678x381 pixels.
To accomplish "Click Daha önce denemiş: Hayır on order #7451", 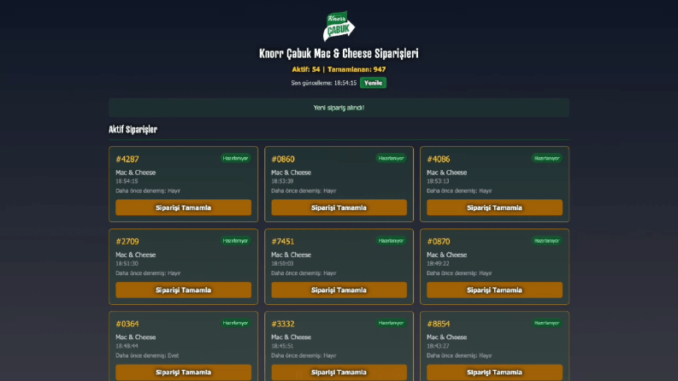I will (x=304, y=273).
